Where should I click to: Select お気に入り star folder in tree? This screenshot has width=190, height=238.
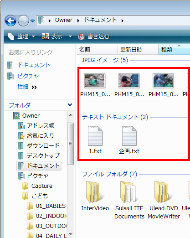(21, 136)
